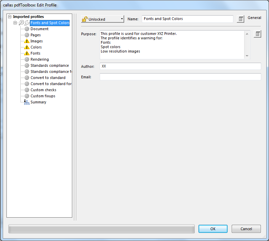269x241 pixels.
Task: Click the gray status icon beside Document
Action: pos(27,29)
